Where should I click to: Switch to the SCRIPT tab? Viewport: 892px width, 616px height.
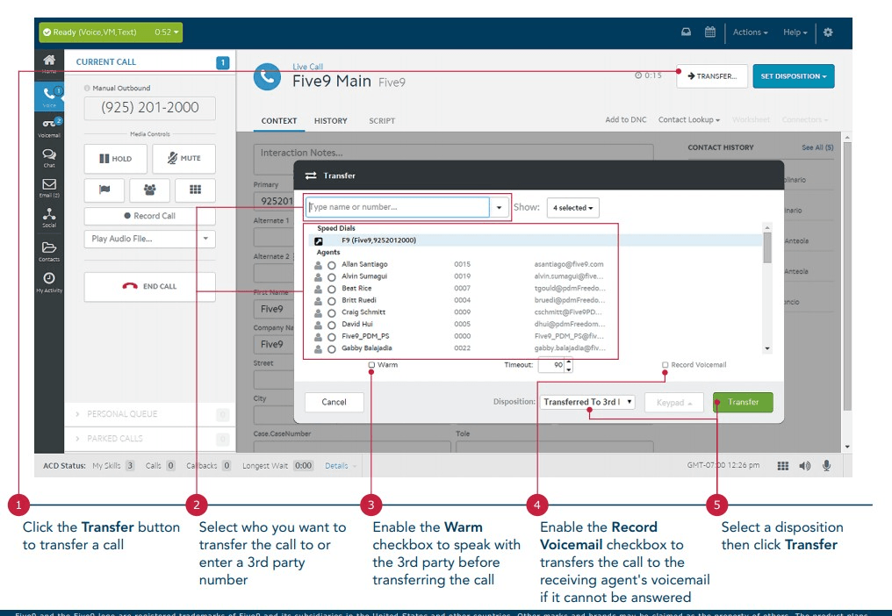click(382, 121)
